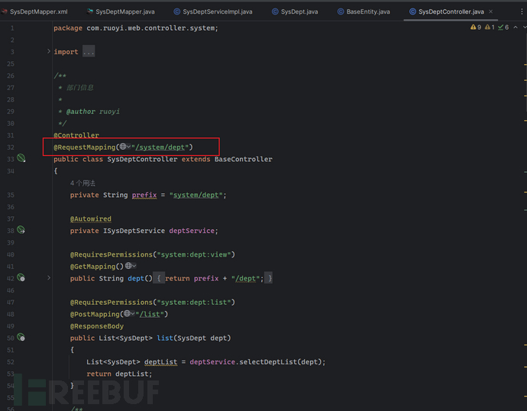The image size is (527, 411).
Task: Click the ISysDeptService type name
Action: click(x=134, y=231)
